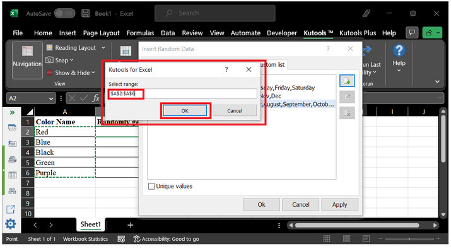Collapse the ribbon with the chevron

click(x=437, y=82)
